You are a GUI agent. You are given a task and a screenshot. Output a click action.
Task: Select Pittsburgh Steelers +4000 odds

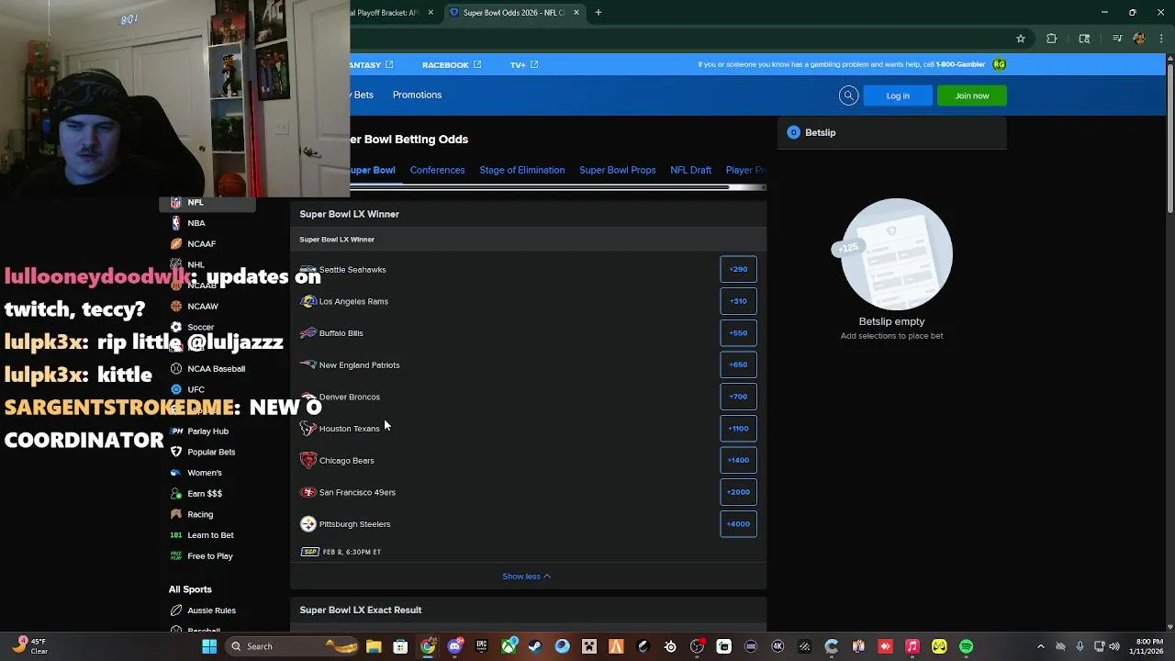(x=738, y=523)
